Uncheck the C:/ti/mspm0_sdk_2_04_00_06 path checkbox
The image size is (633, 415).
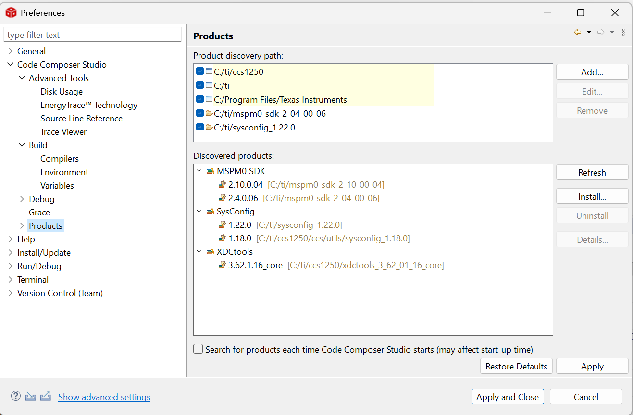point(200,114)
